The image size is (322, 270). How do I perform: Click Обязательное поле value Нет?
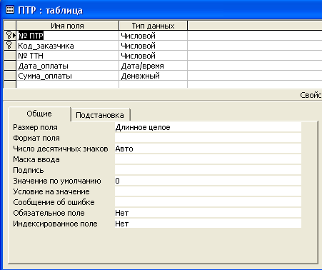[x=208, y=213]
